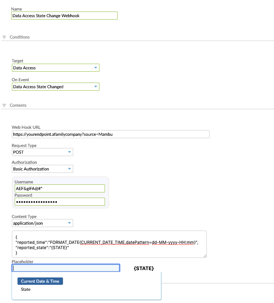Screen dimensions: 274x303
Task: Click the JSON request body resize handle
Action: click(205, 256)
